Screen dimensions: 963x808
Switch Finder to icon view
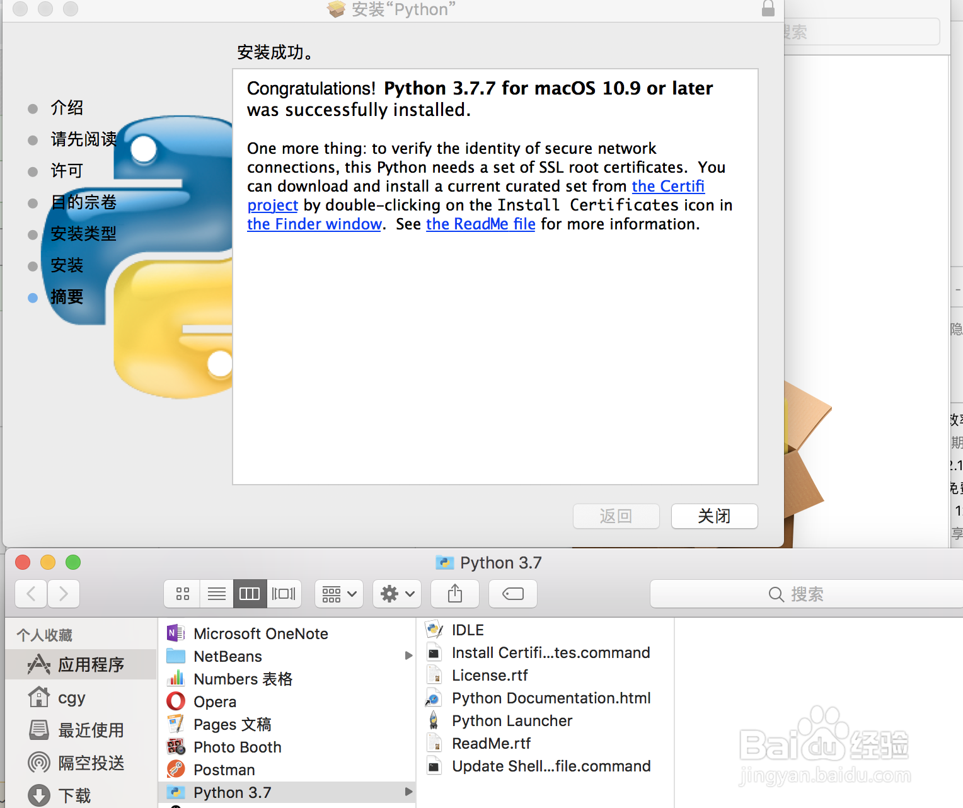(x=182, y=594)
